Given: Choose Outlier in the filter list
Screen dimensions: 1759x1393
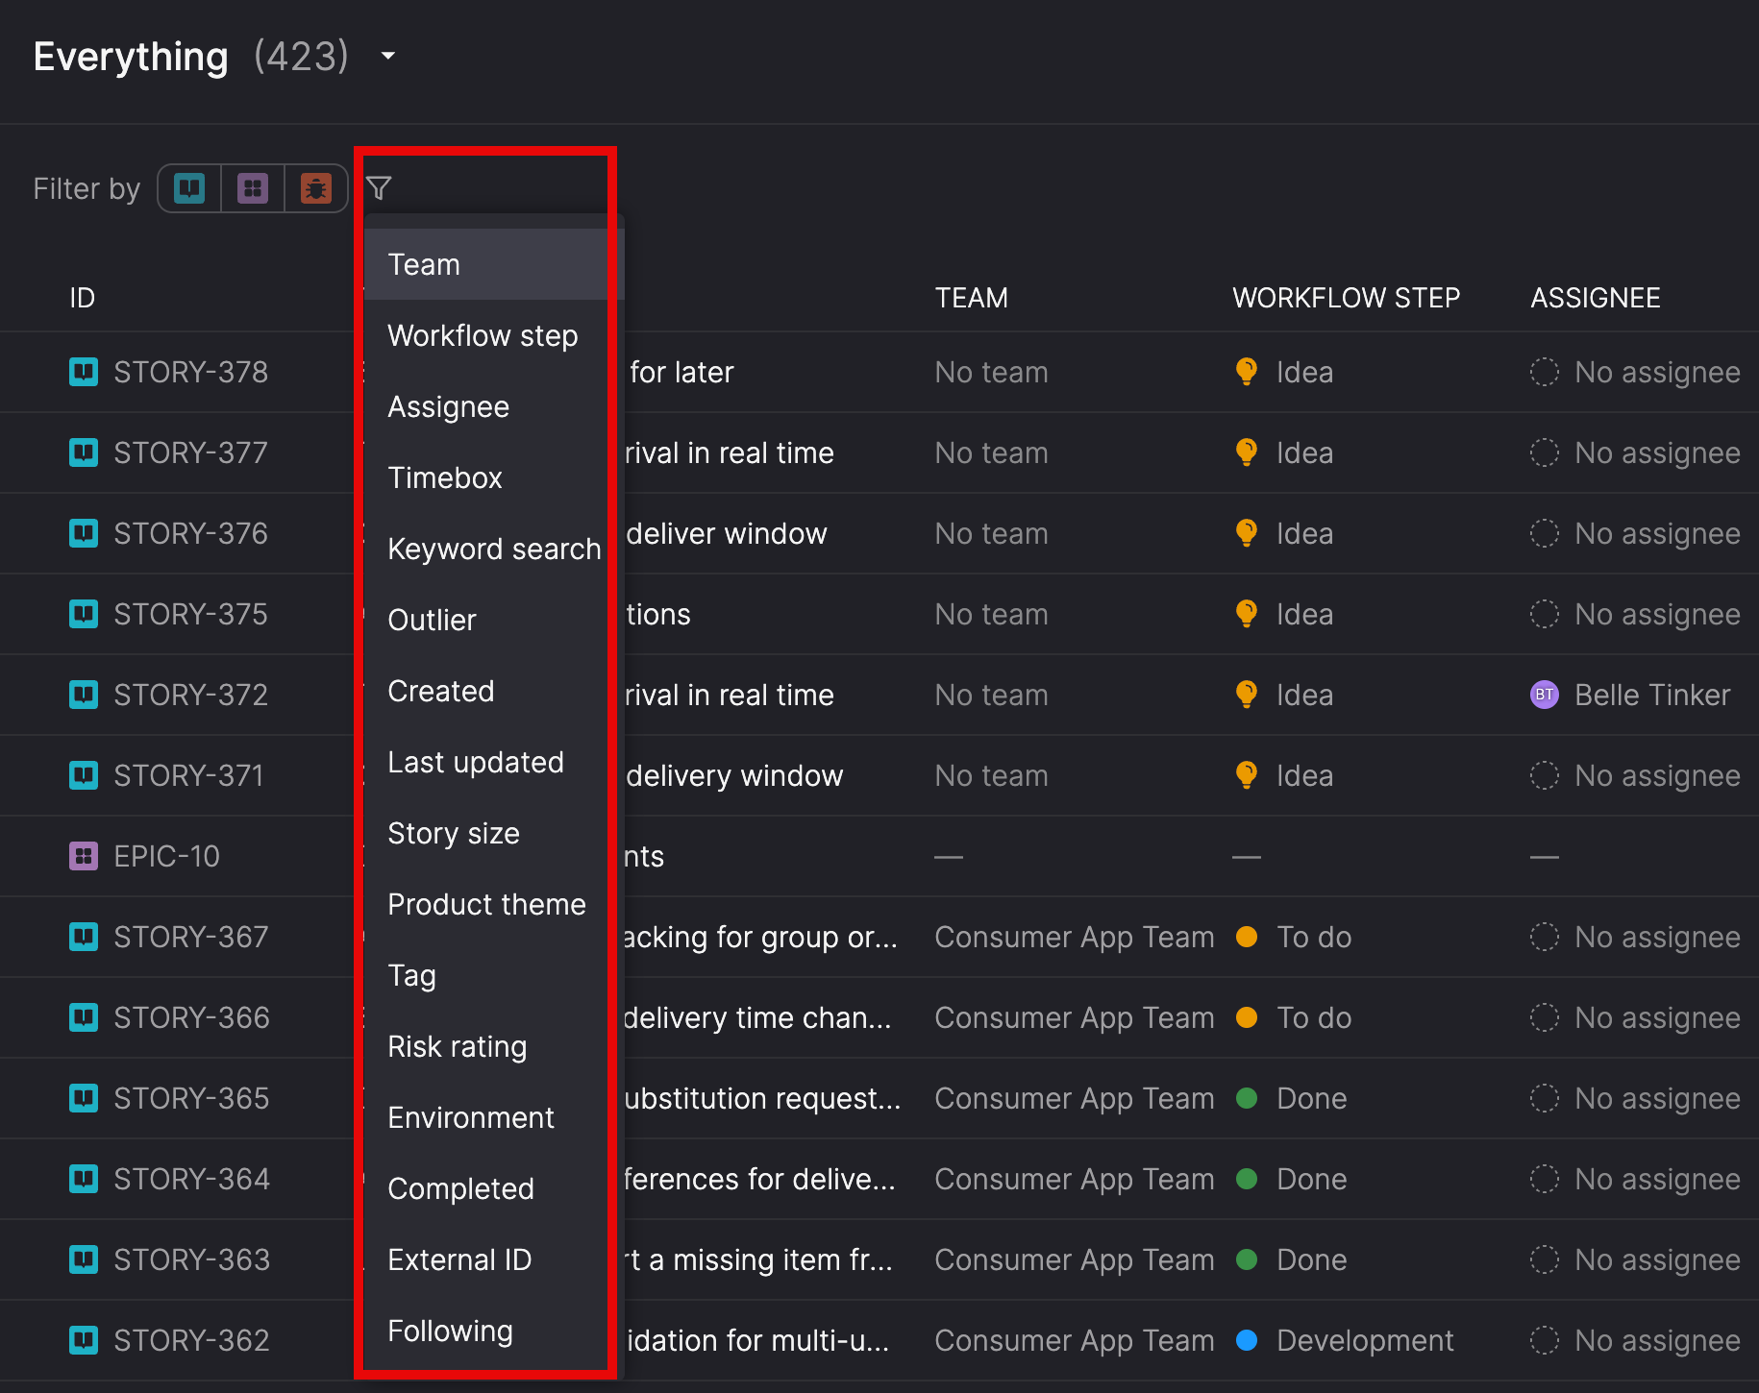Looking at the screenshot, I should click(494, 620).
